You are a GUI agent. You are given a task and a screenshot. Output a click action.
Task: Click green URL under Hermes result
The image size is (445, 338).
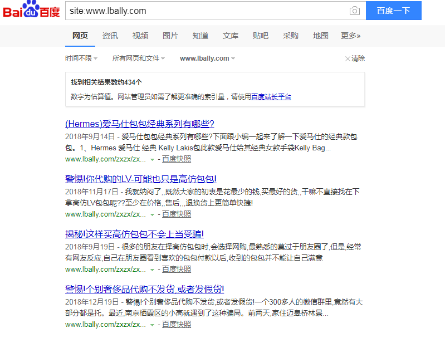point(105,159)
